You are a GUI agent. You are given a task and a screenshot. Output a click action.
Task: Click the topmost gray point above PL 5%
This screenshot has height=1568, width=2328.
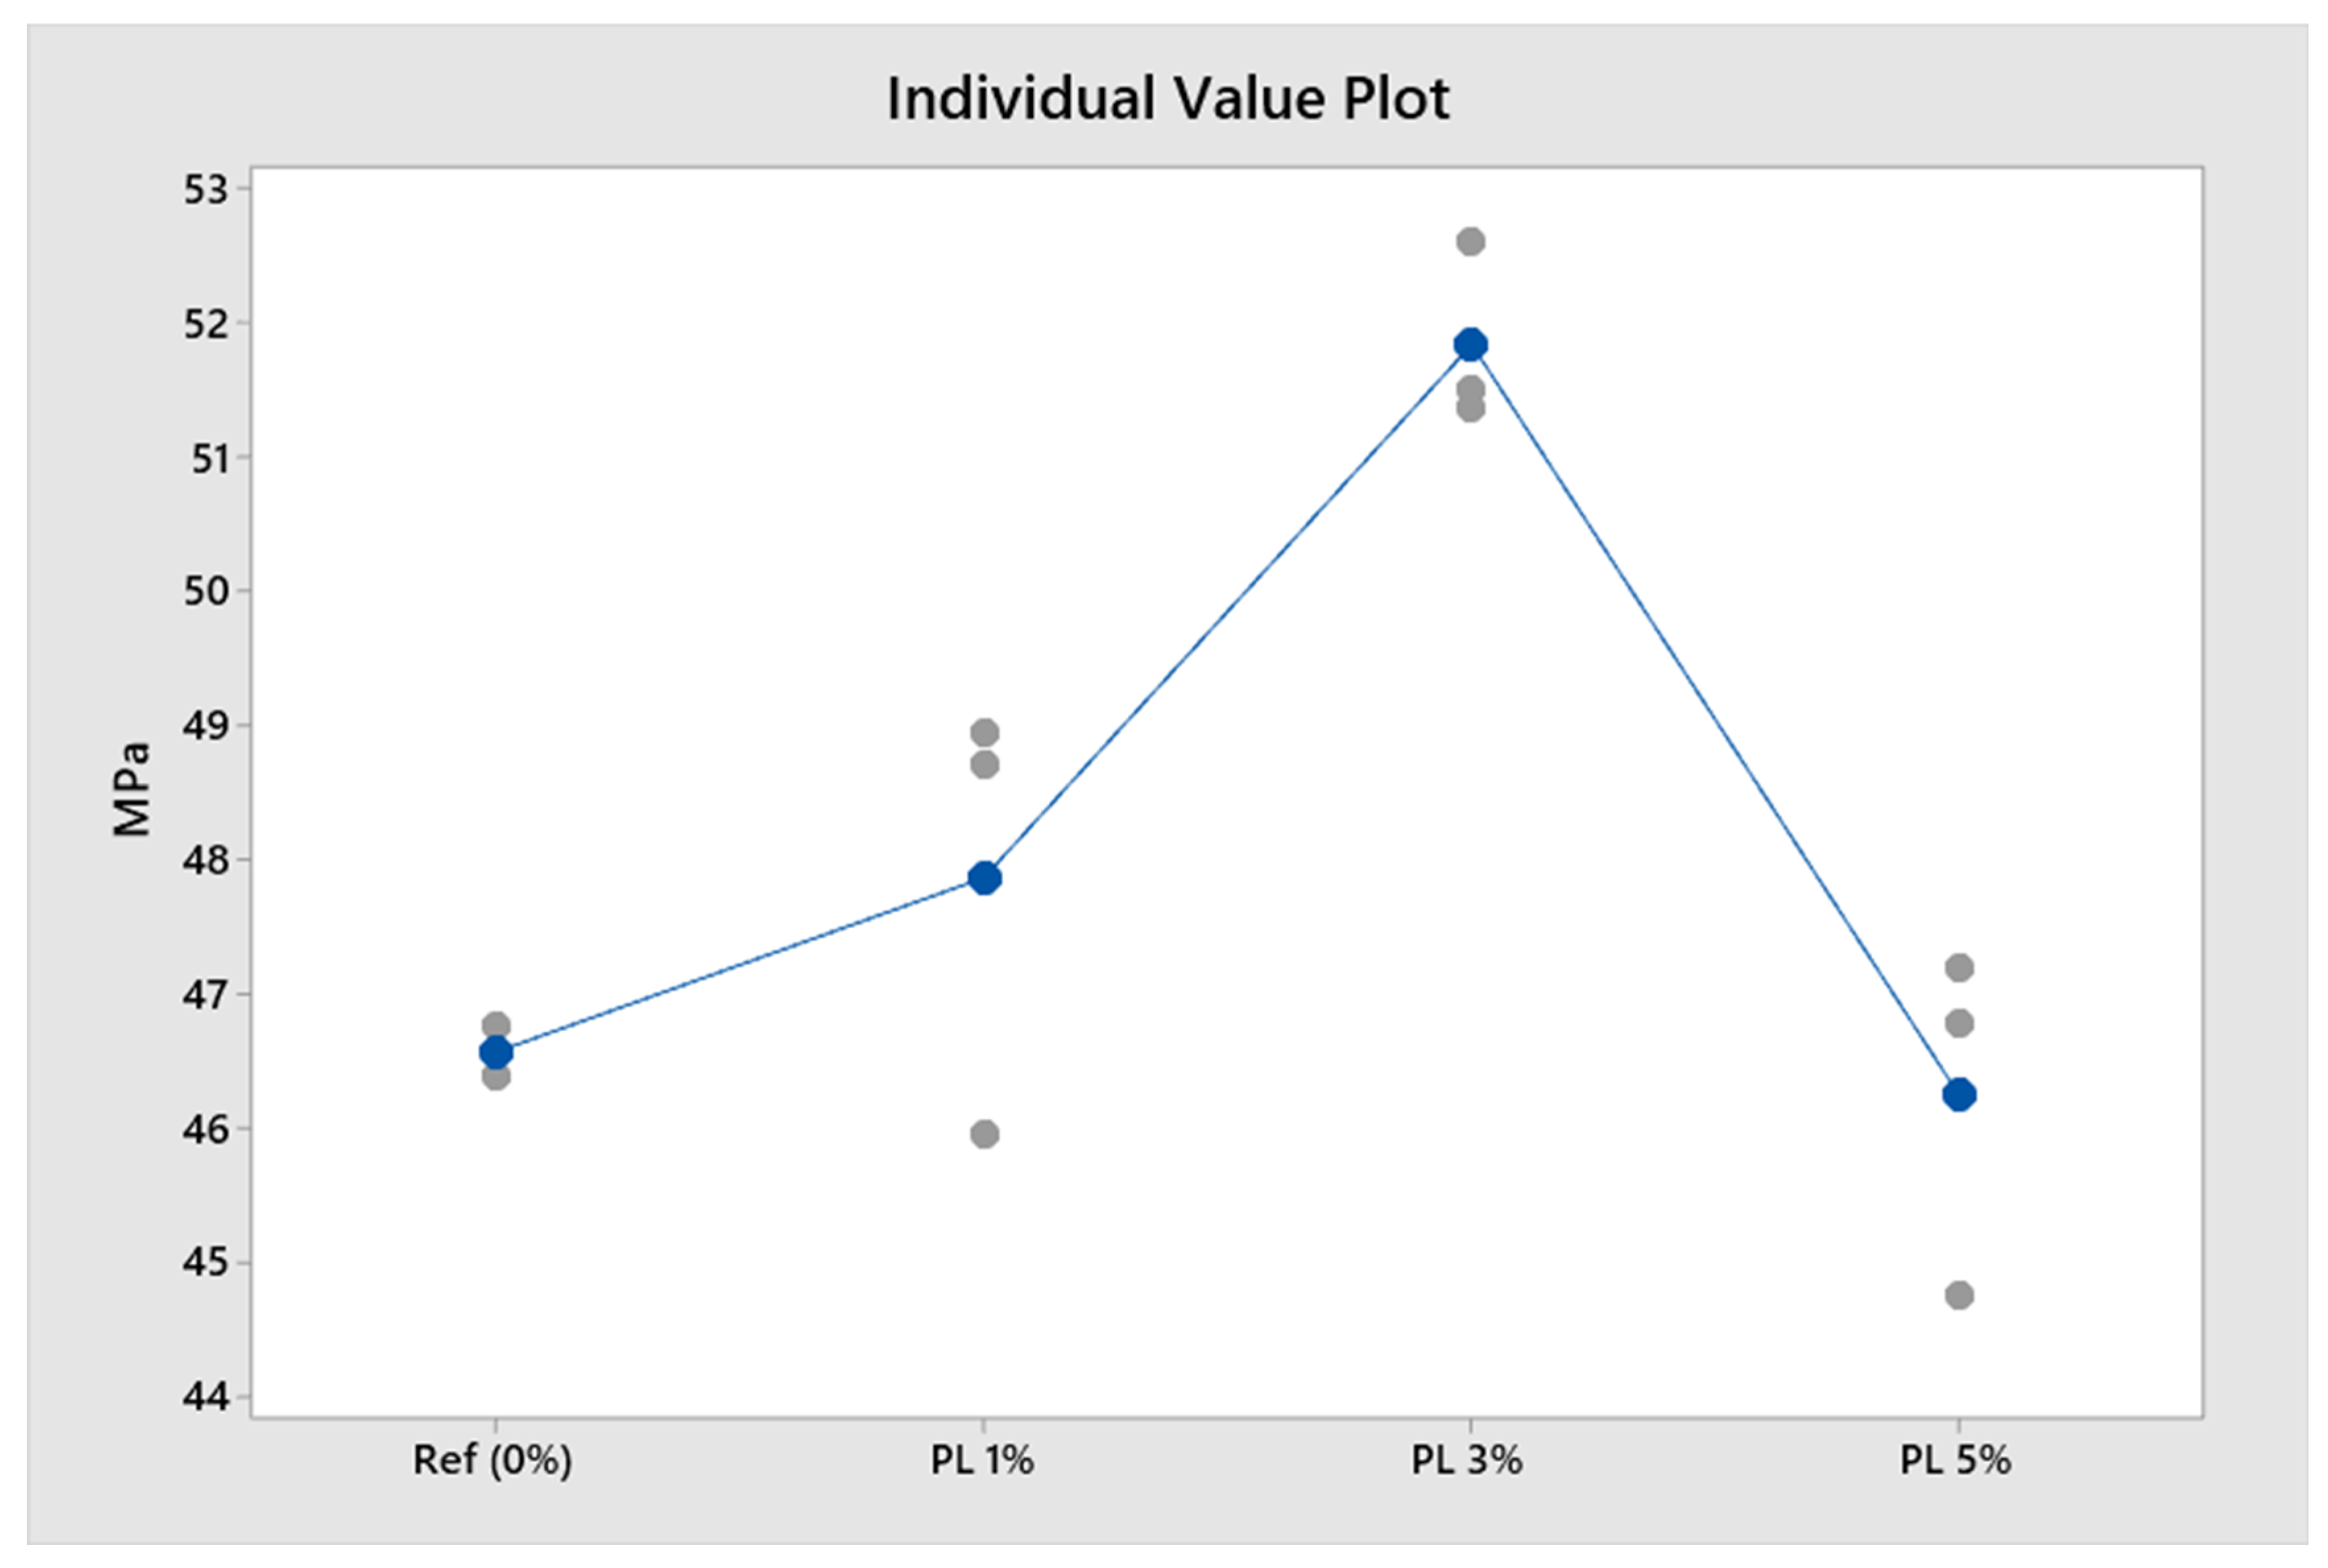1959,968
